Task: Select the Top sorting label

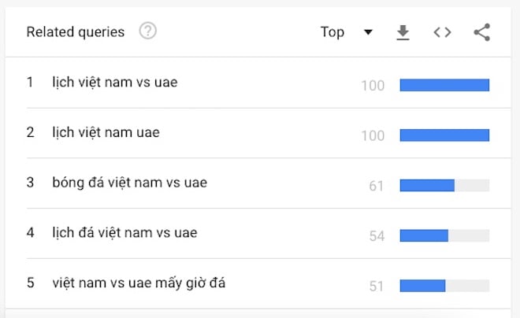Action: [x=332, y=32]
